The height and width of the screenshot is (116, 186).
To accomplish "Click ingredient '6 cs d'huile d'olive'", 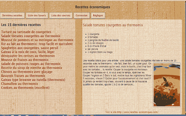I will tap(97, 46).
